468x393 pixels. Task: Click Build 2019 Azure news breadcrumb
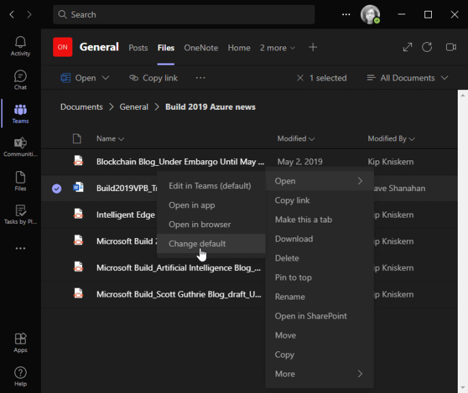[x=210, y=107]
